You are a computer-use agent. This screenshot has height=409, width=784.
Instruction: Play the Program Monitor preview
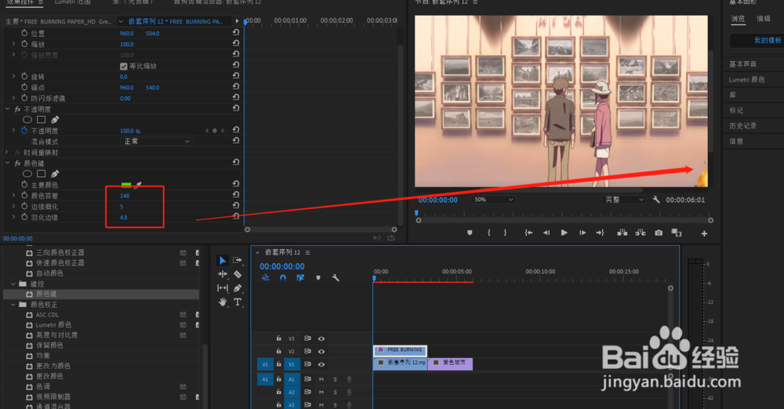tap(564, 233)
